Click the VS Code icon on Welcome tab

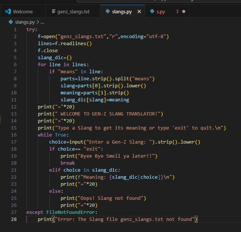(8, 11)
